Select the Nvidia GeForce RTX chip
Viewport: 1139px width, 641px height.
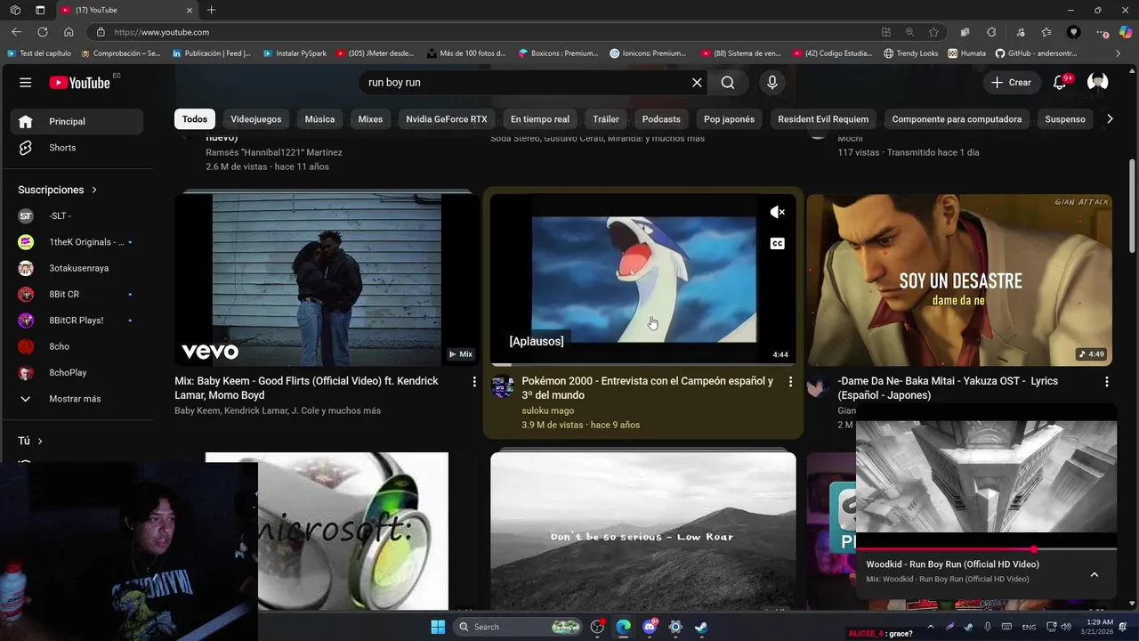coord(447,119)
